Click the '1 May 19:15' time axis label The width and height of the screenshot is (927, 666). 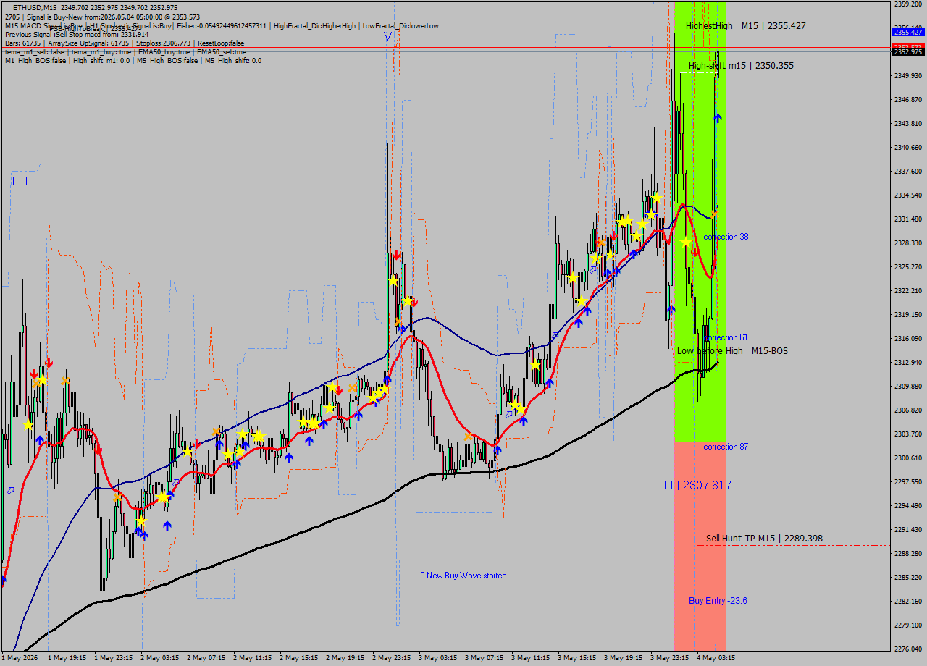[67, 658]
